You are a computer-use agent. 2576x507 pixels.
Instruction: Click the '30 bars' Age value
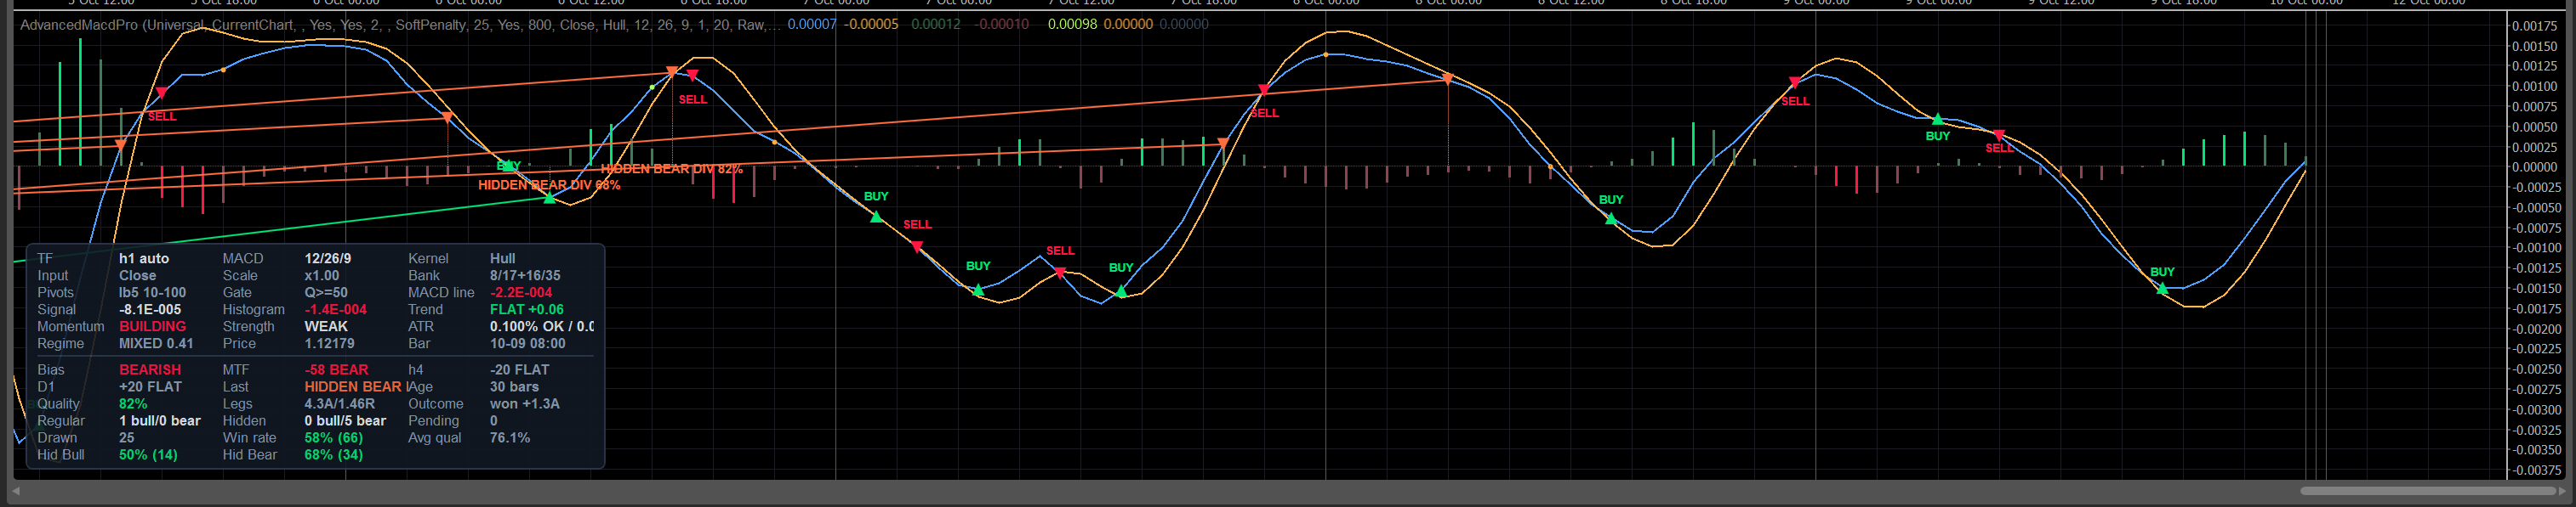pyautogui.click(x=514, y=386)
